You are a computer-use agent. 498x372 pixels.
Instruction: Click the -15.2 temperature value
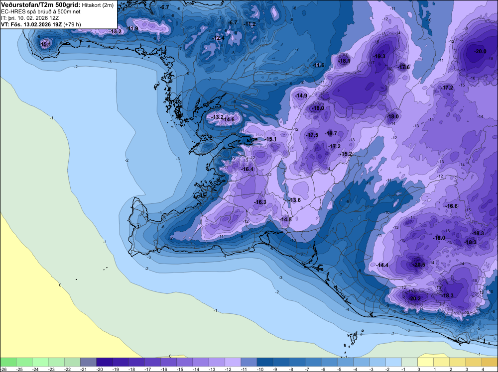346,154
